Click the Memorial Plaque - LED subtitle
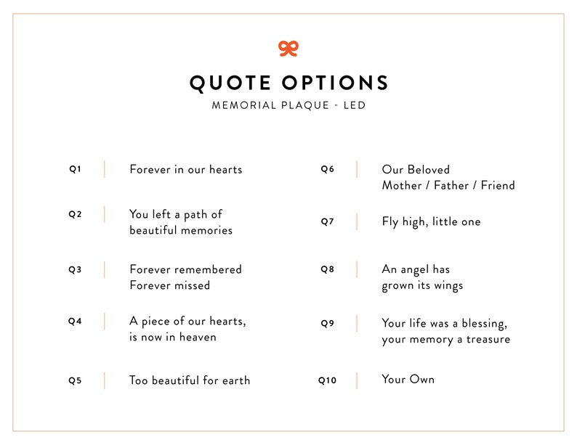The image size is (577, 445). coord(288,105)
